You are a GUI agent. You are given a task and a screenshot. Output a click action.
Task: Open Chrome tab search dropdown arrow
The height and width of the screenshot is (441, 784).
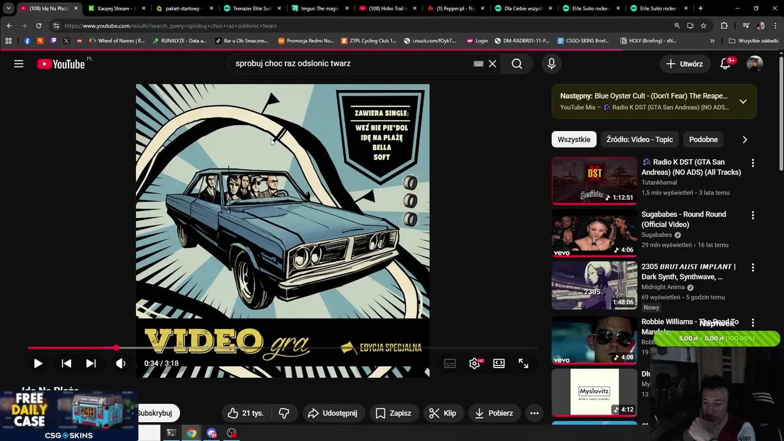tap(8, 9)
